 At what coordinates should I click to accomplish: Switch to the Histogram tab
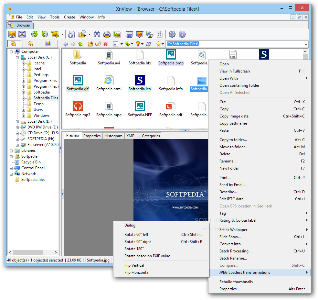coord(113,136)
